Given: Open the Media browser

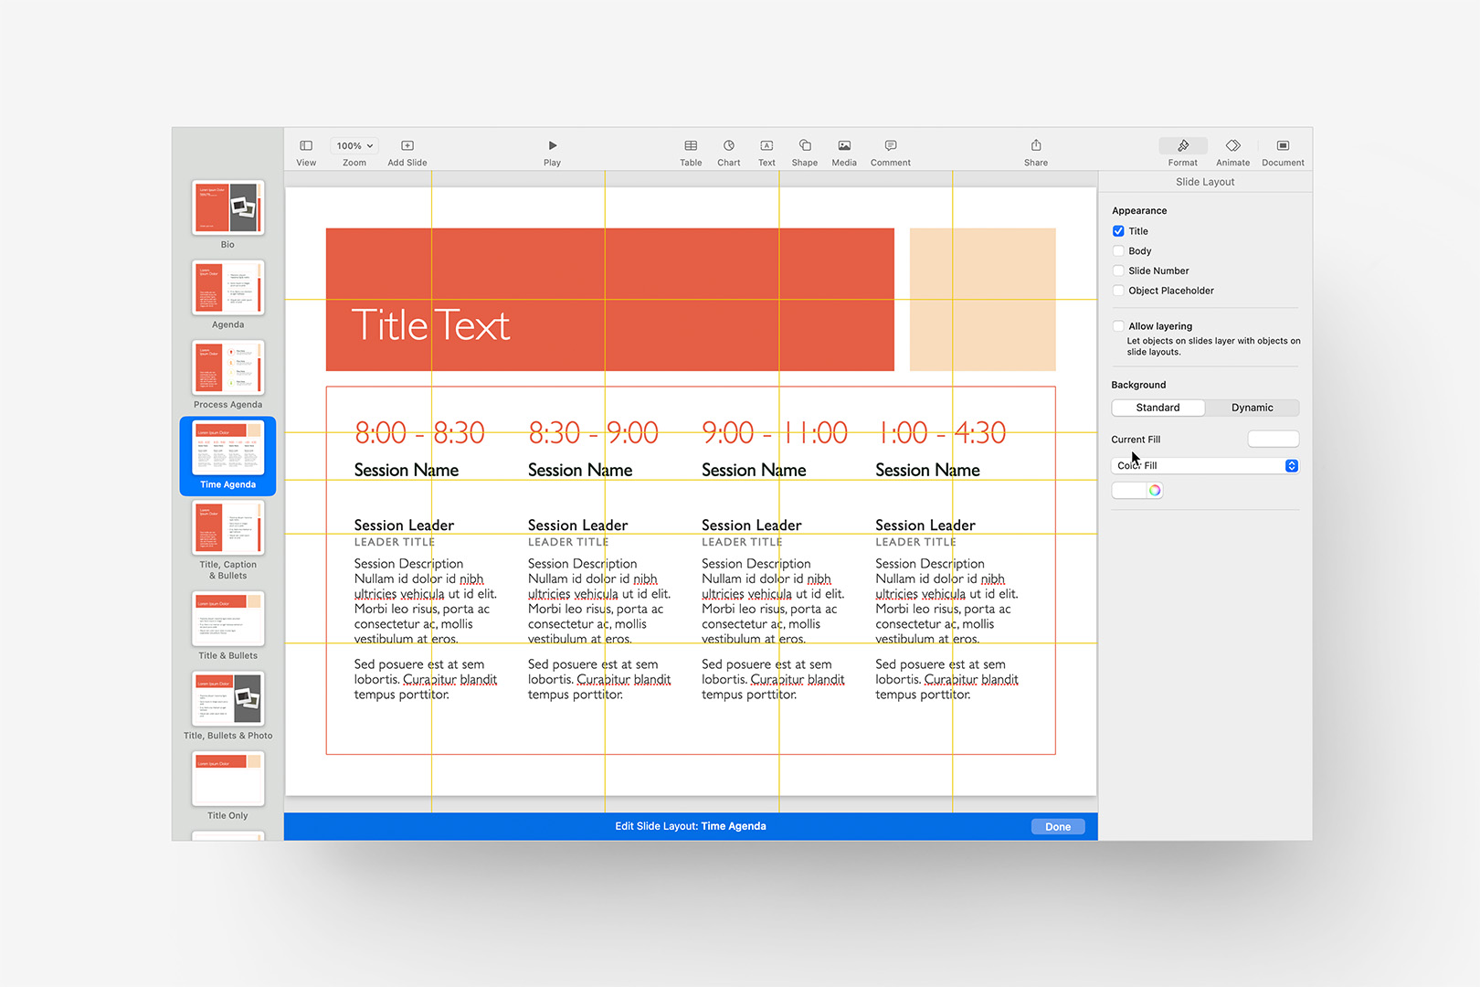Looking at the screenshot, I should [x=843, y=151].
